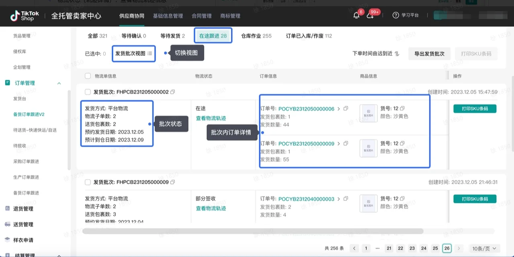
Task: Switch to the 在途跟进 28 tab
Action: coord(213,36)
